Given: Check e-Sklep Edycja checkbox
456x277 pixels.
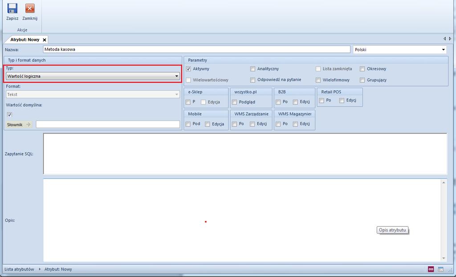Looking at the screenshot, I should 203,102.
